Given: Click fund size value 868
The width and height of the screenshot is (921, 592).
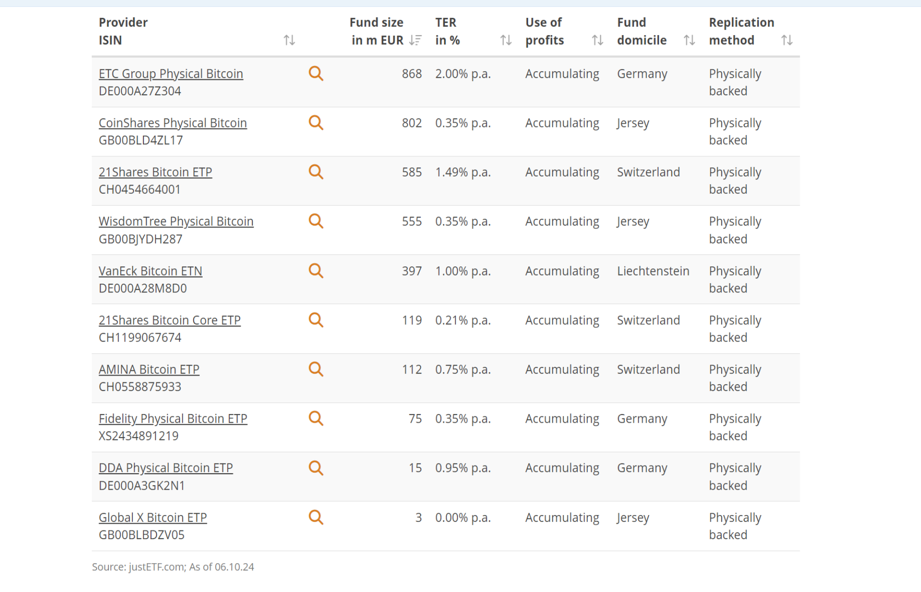Looking at the screenshot, I should coord(412,74).
